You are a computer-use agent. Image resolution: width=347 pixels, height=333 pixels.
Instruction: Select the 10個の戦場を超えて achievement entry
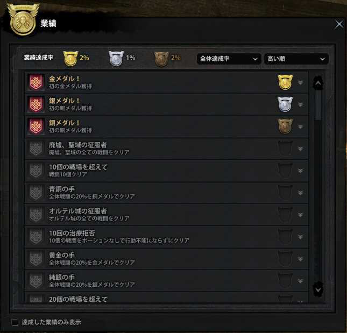[x=166, y=171]
